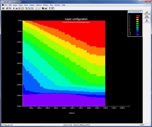
Task: Open the Utilities menu
Action: pos(46,5)
